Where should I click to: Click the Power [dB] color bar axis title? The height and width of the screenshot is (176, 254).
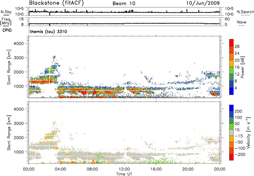(x=242, y=67)
